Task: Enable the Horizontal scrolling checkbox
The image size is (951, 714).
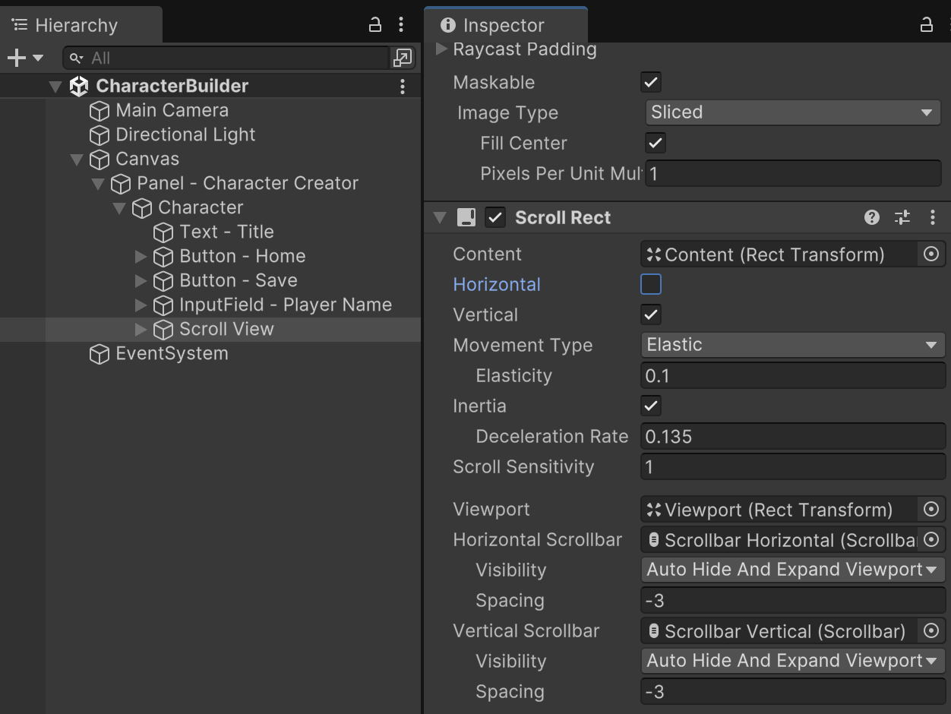Action: click(651, 284)
